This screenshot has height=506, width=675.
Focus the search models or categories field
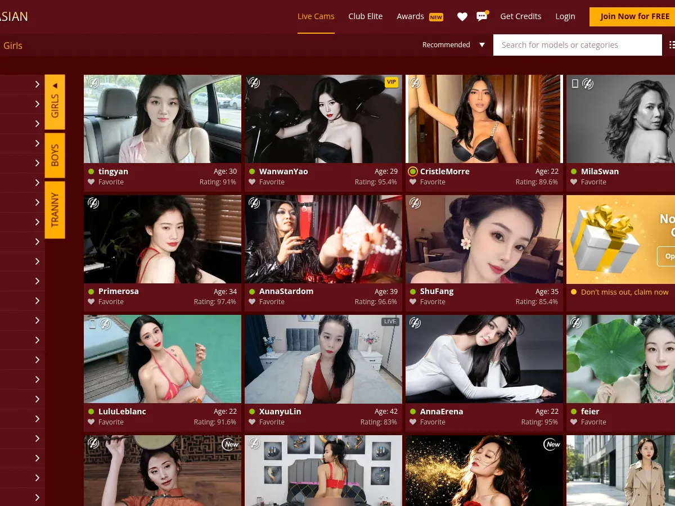coord(578,45)
